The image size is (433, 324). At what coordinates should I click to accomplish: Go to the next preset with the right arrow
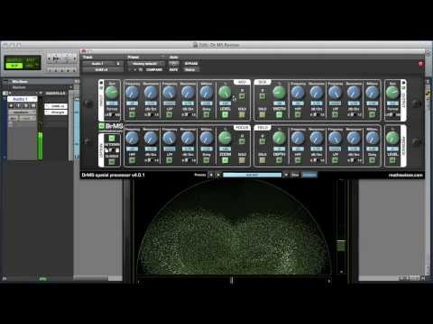click(218, 175)
